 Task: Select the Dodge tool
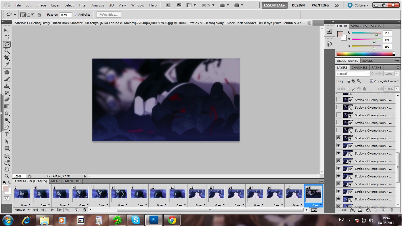tap(7, 120)
